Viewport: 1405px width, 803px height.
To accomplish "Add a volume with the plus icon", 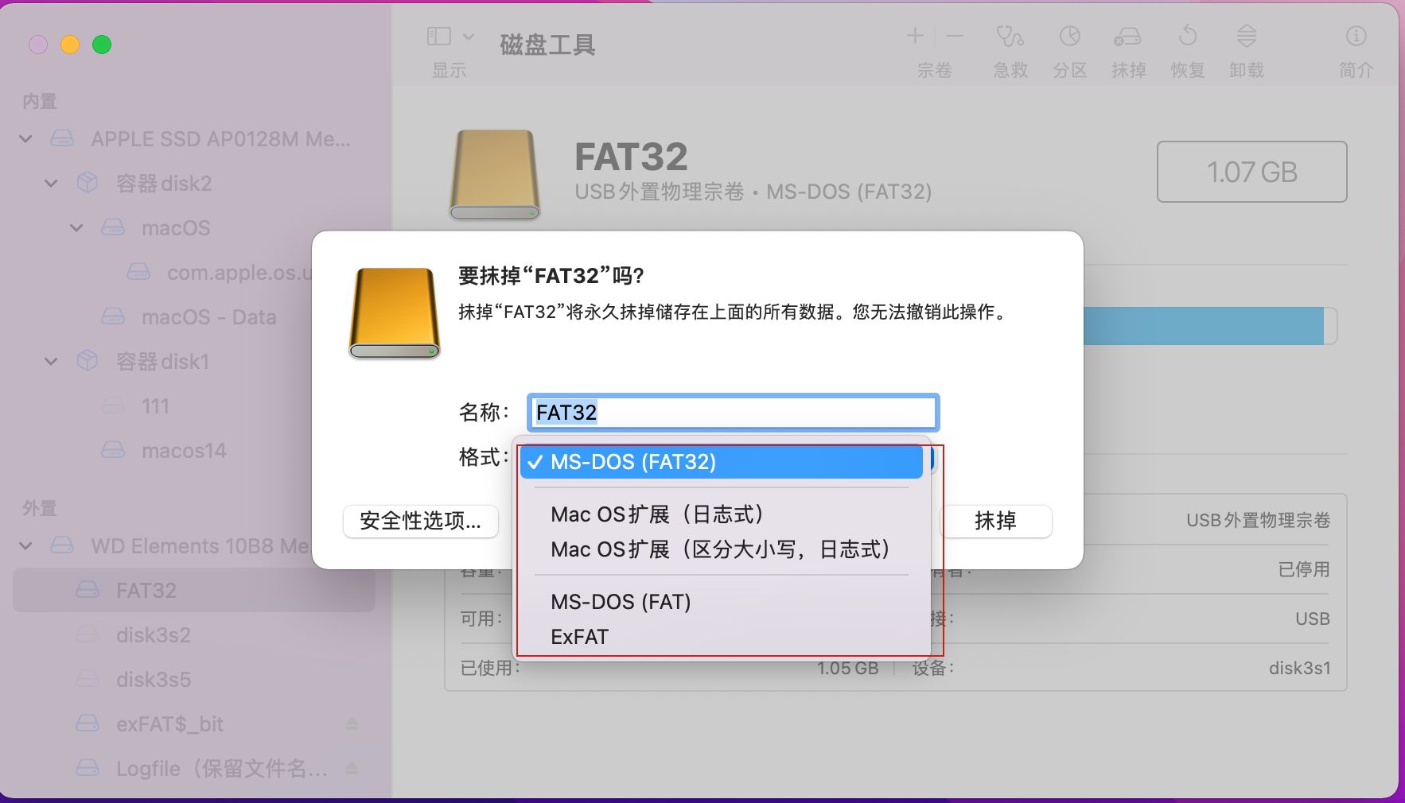I will pyautogui.click(x=914, y=35).
